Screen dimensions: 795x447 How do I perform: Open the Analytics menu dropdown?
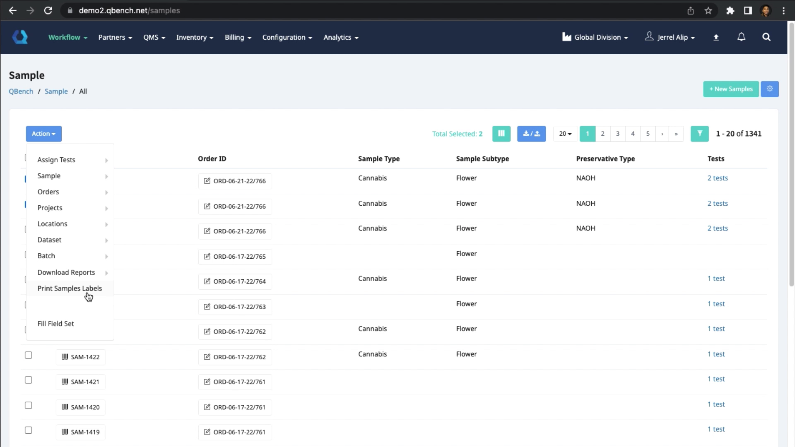(x=341, y=37)
